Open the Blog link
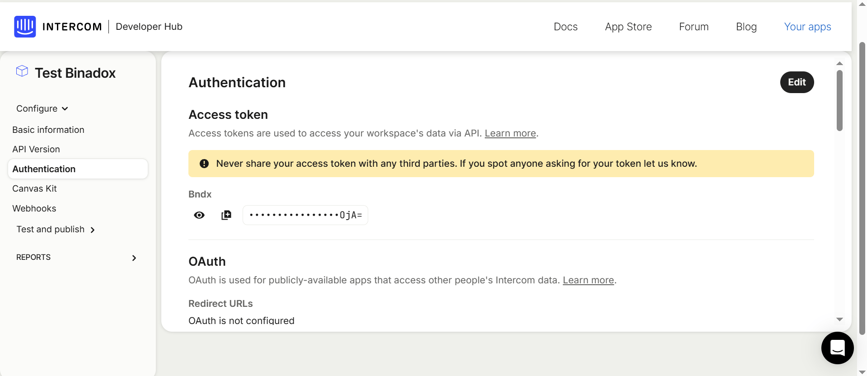The width and height of the screenshot is (867, 376). pos(746,27)
